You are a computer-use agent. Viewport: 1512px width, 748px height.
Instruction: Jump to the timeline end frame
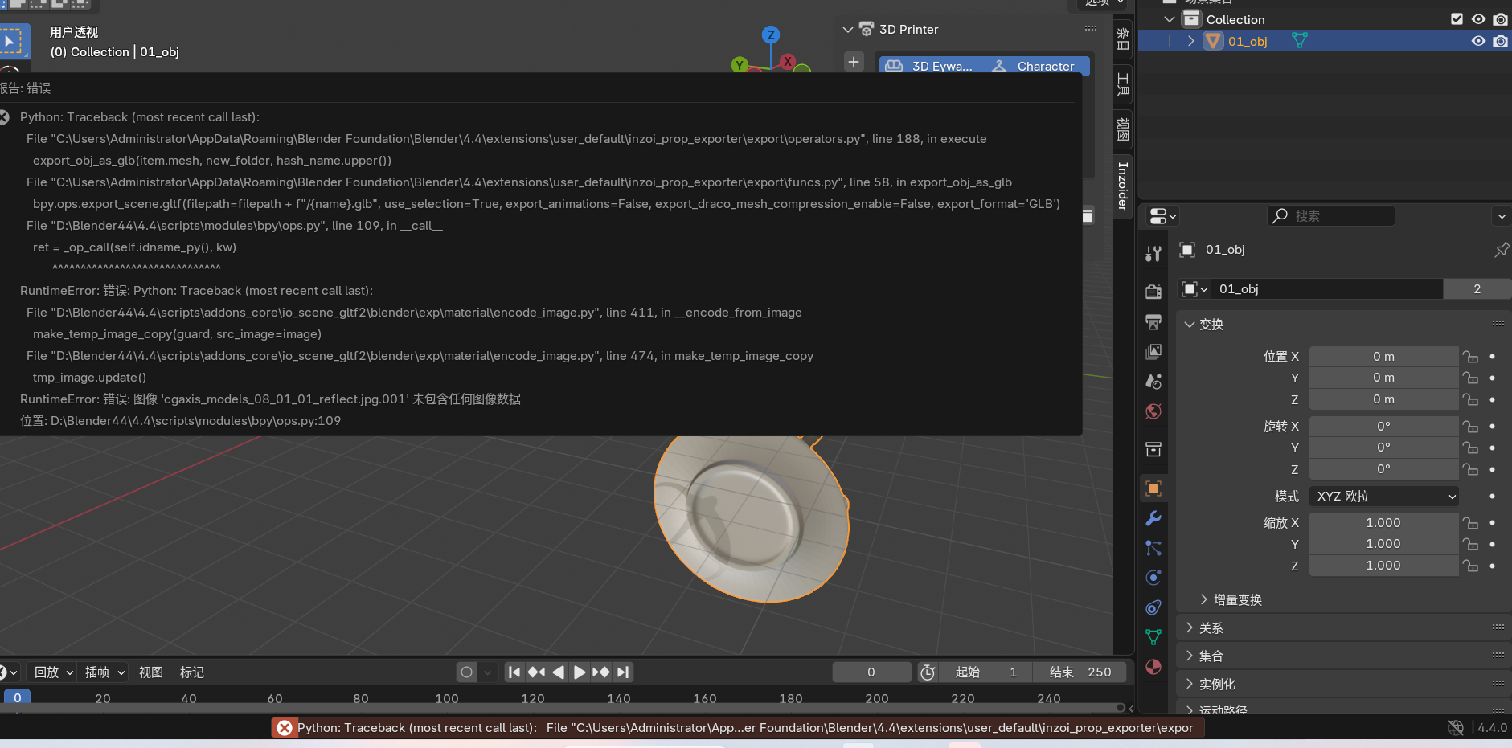[622, 672]
